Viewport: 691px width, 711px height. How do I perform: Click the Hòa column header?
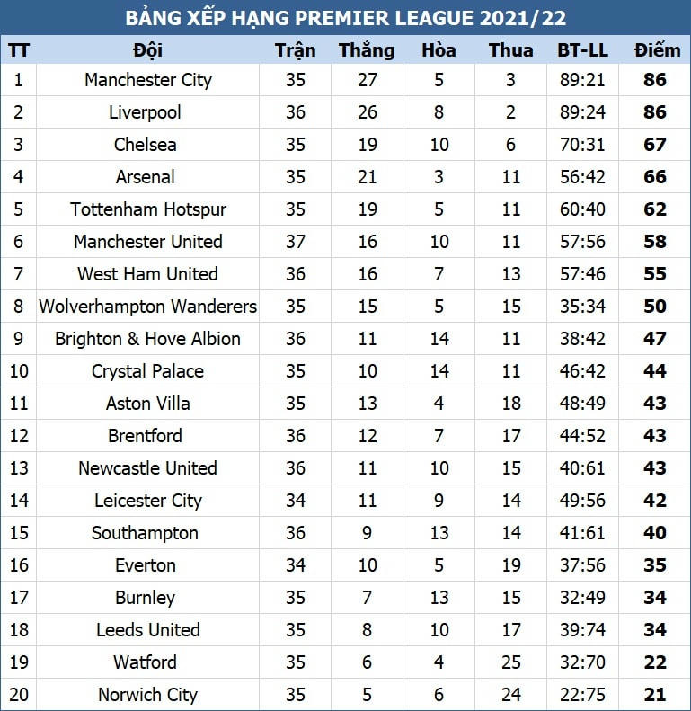click(x=439, y=50)
